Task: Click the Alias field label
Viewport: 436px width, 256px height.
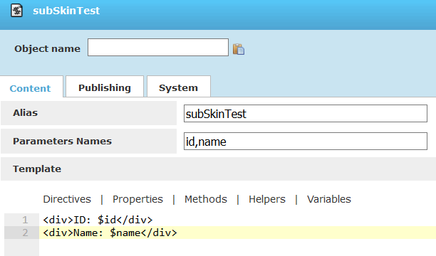Action: pyautogui.click(x=26, y=113)
